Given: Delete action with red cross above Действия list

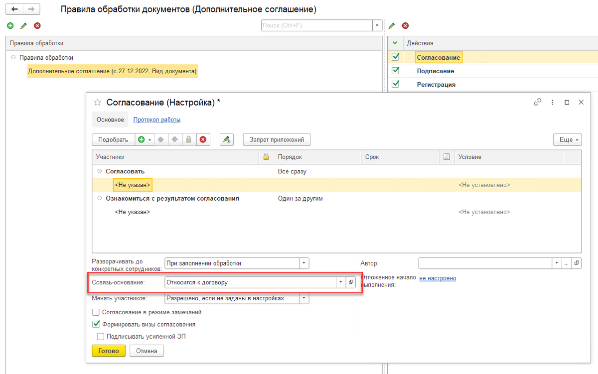Looking at the screenshot, I should tap(405, 25).
